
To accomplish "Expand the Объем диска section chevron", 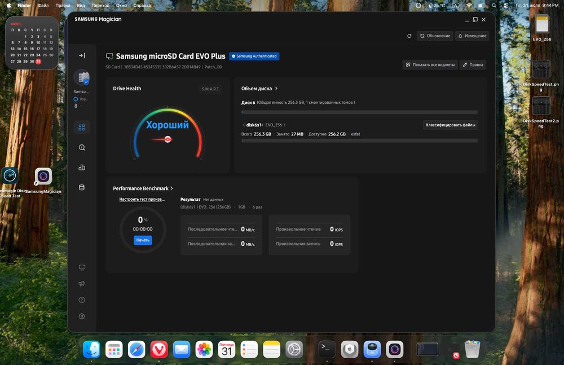I will [276, 89].
